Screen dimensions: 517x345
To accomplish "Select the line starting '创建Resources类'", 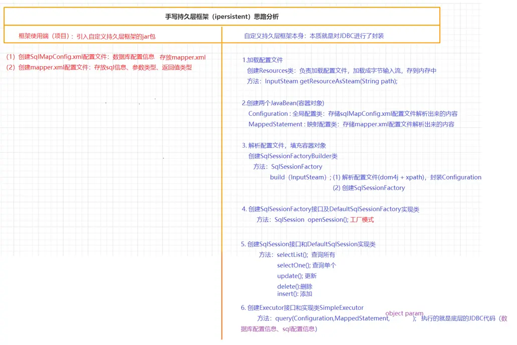I will [x=341, y=71].
